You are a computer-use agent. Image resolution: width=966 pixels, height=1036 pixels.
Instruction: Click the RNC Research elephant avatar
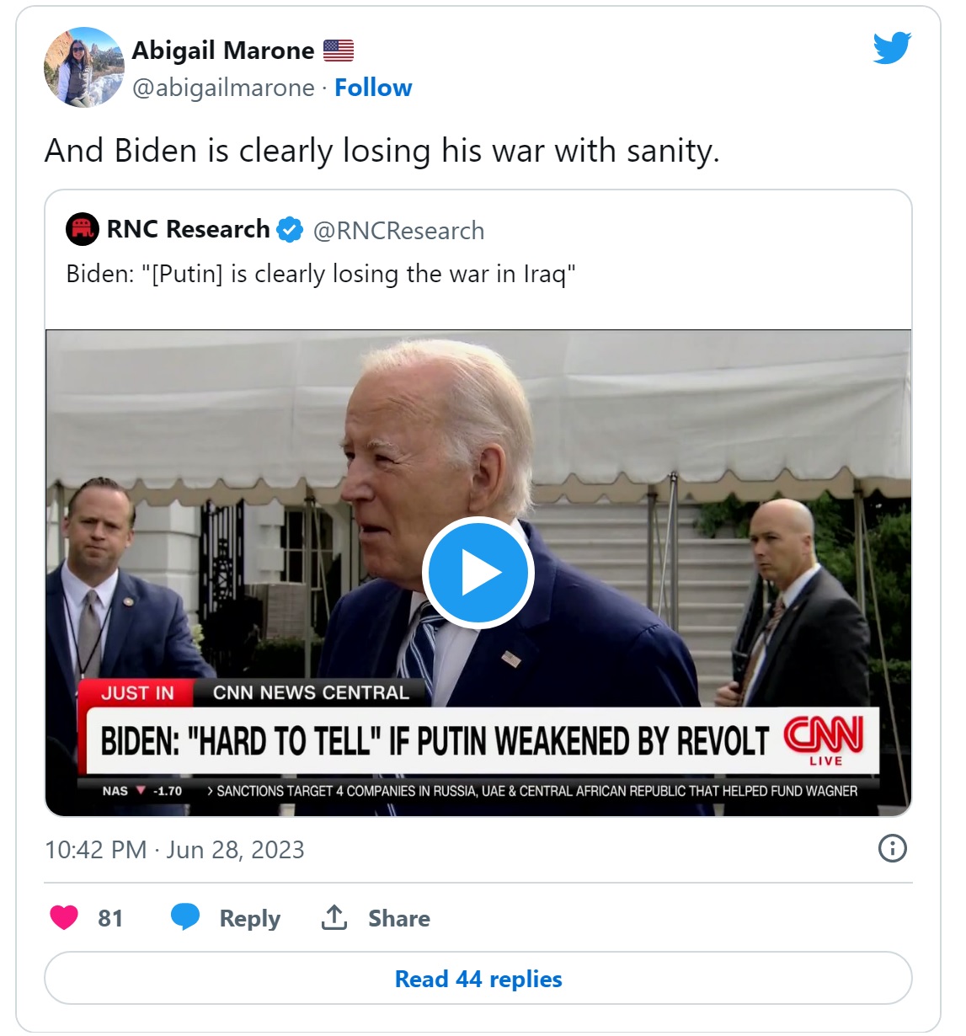click(x=83, y=229)
